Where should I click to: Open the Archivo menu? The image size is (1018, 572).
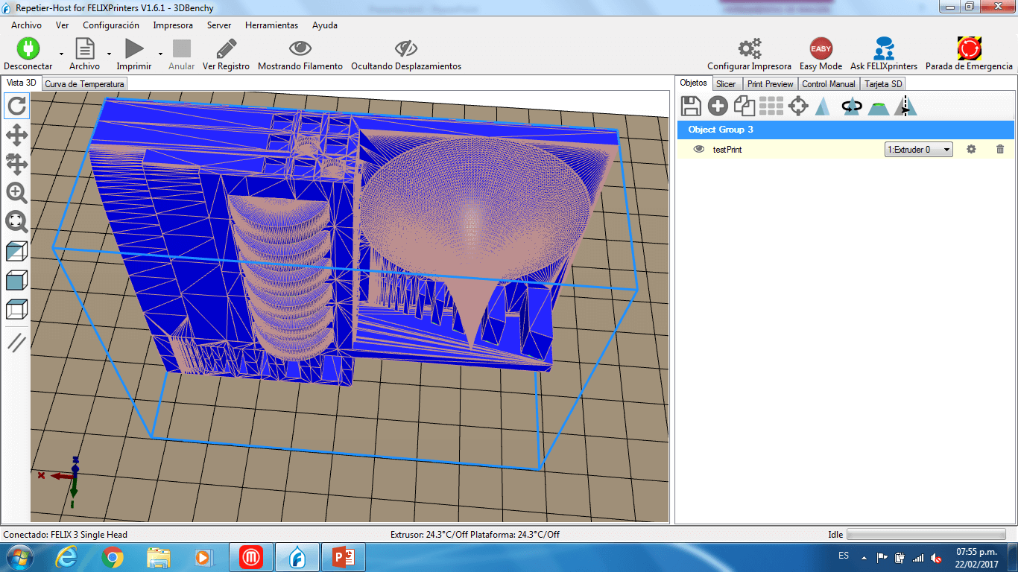[x=26, y=25]
